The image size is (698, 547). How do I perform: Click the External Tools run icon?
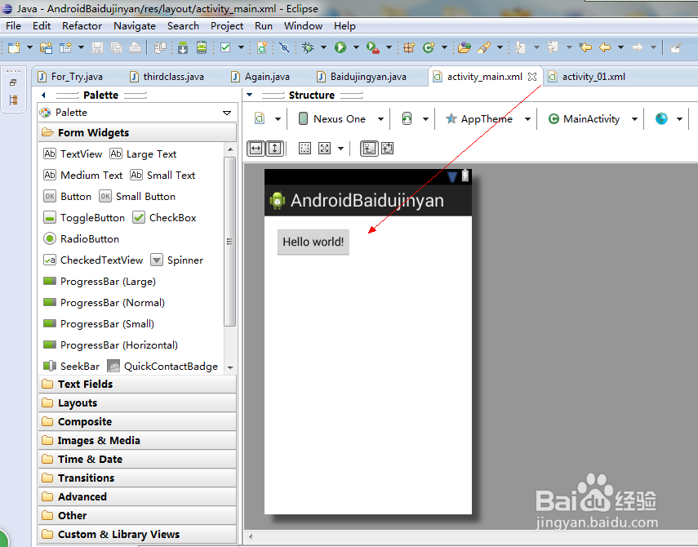pos(372,47)
